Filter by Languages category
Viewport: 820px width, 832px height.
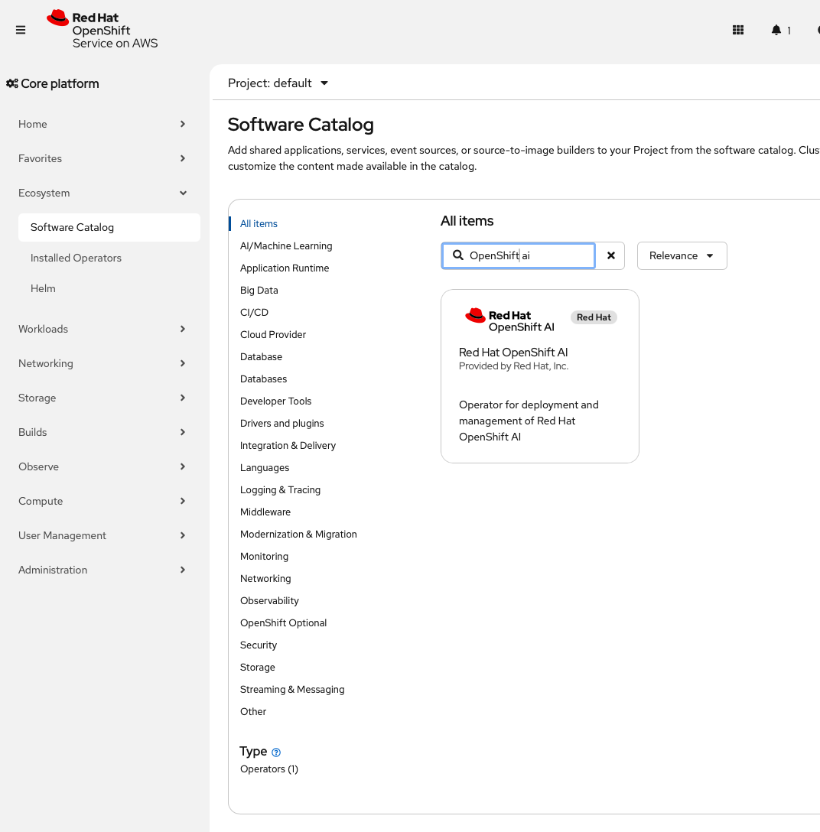[x=265, y=468]
